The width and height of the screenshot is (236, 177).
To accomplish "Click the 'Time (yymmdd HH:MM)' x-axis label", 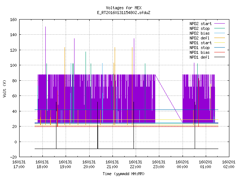I will pyautogui.click(x=124, y=174).
